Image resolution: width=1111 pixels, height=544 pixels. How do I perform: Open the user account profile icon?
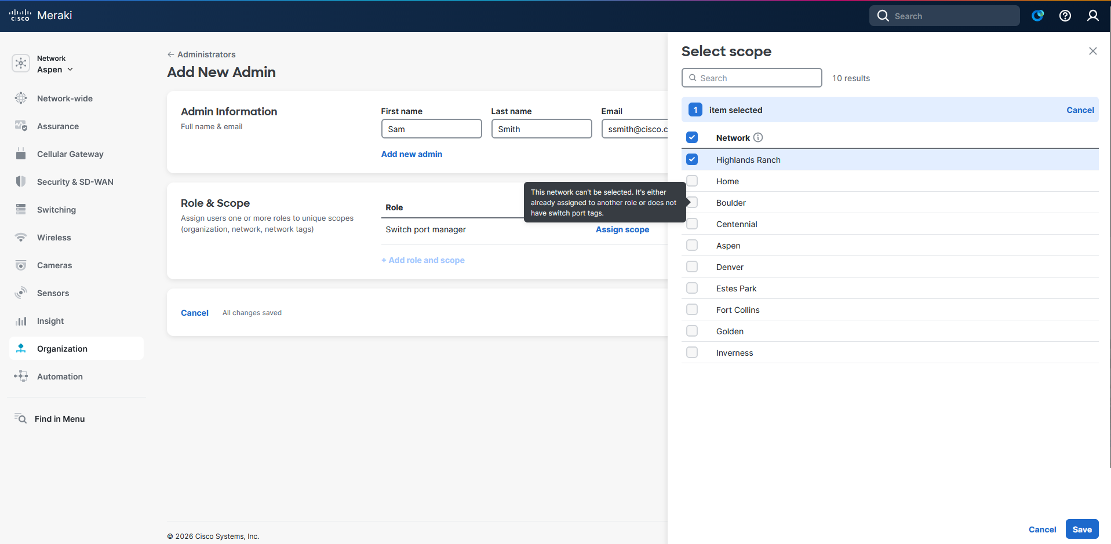pos(1092,16)
